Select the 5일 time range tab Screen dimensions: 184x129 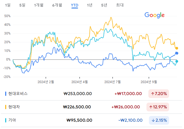coord(22,5)
